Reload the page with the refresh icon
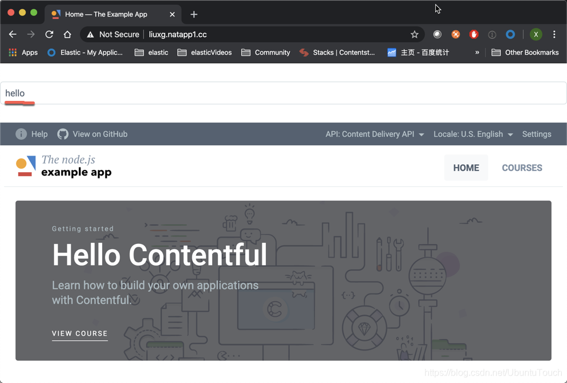Image resolution: width=567 pixels, height=383 pixels. pyautogui.click(x=49, y=34)
